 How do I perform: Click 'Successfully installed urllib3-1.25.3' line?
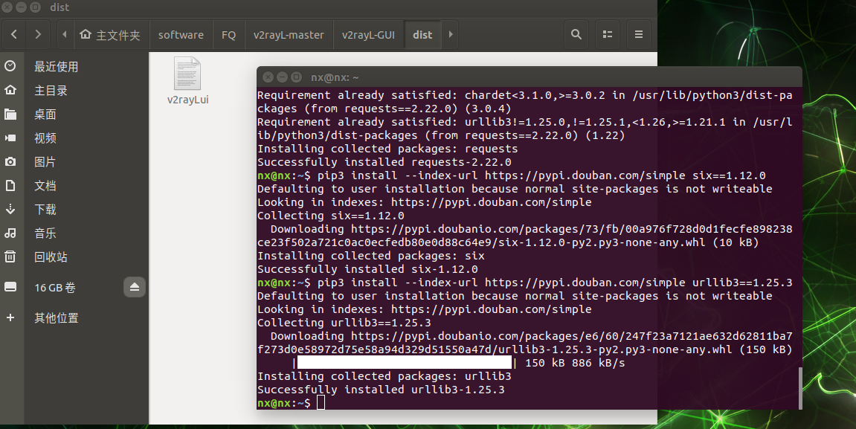click(381, 390)
